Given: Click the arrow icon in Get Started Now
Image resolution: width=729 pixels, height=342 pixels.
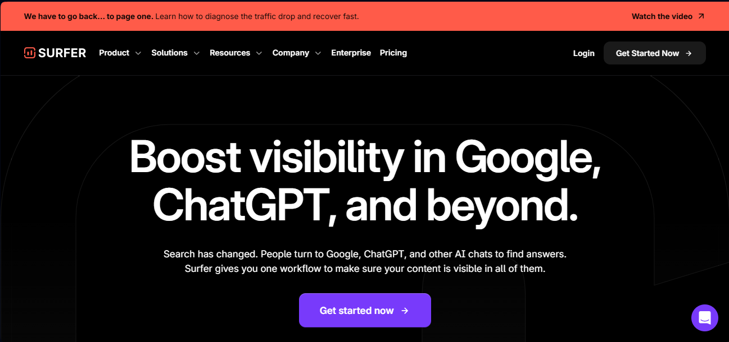Looking at the screenshot, I should pyautogui.click(x=689, y=53).
